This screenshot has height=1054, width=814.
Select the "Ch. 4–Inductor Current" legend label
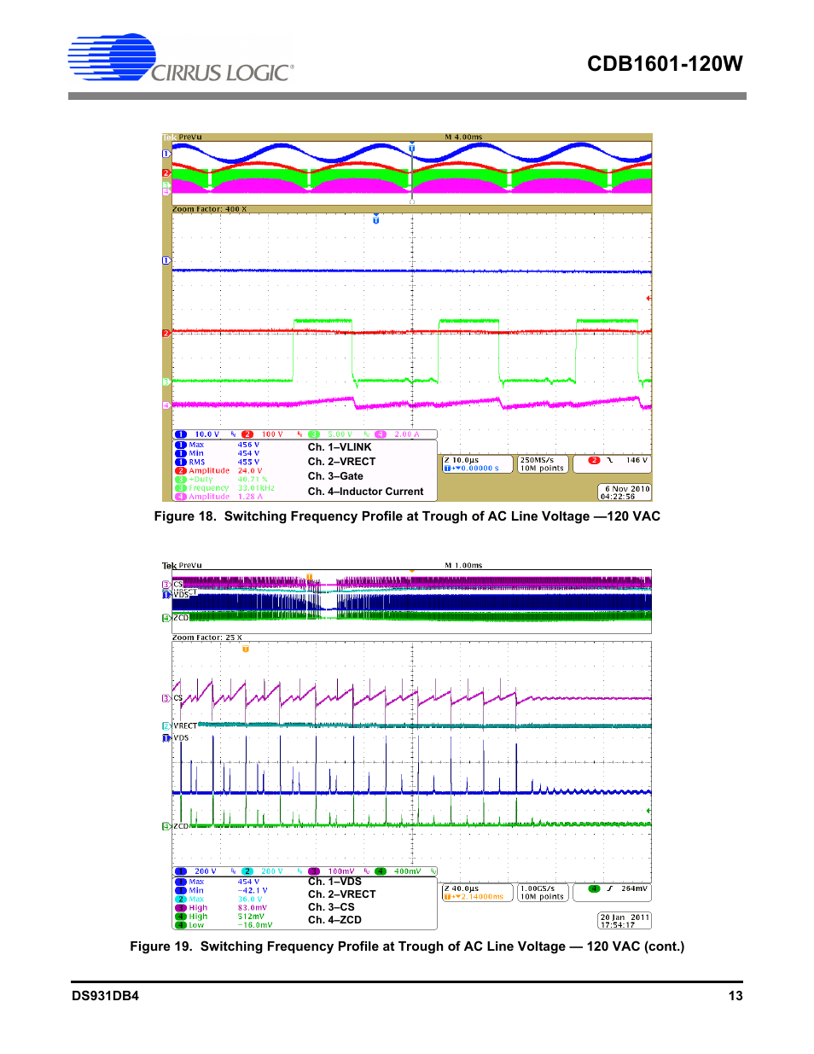365,492
